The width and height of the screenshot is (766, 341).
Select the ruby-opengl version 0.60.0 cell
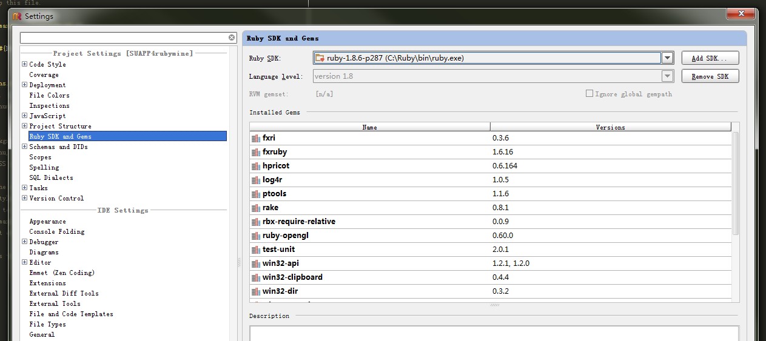click(611, 236)
